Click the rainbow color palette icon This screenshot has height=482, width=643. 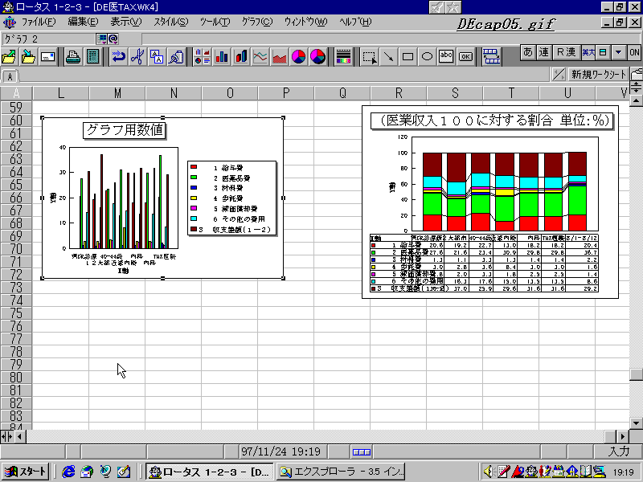pyautogui.click(x=343, y=57)
